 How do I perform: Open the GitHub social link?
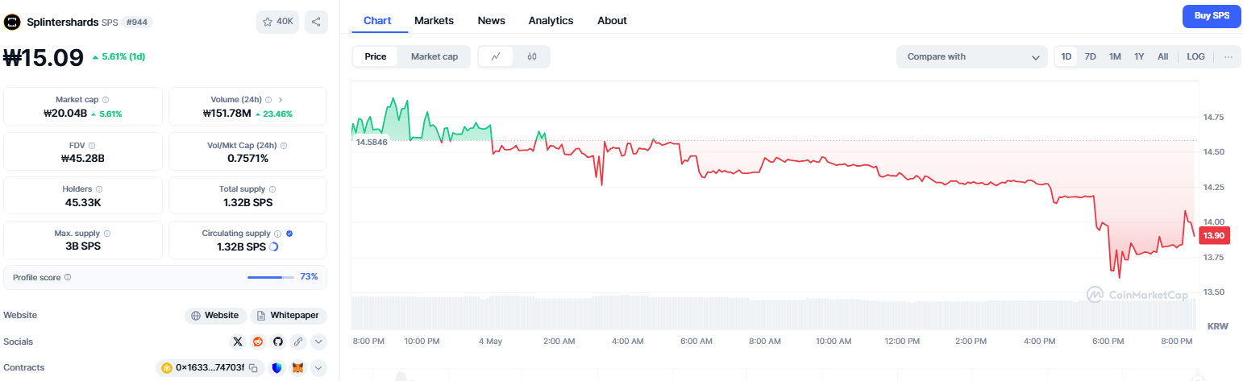[278, 342]
